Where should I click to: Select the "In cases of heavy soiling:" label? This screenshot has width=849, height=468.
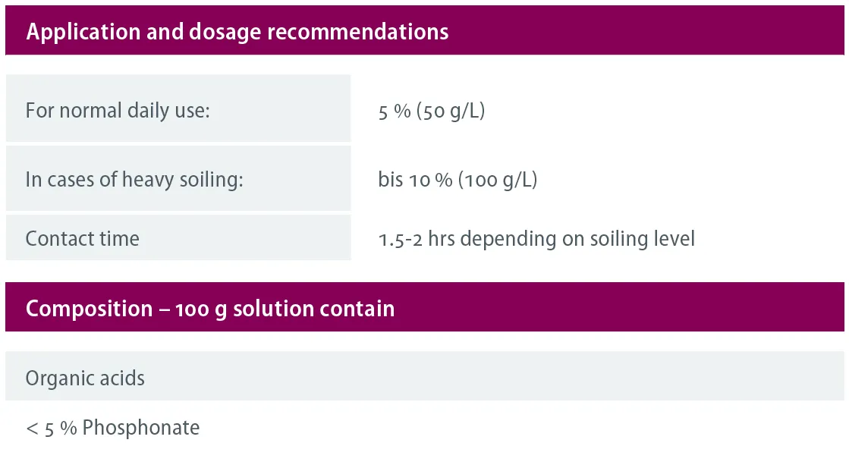[x=134, y=181]
